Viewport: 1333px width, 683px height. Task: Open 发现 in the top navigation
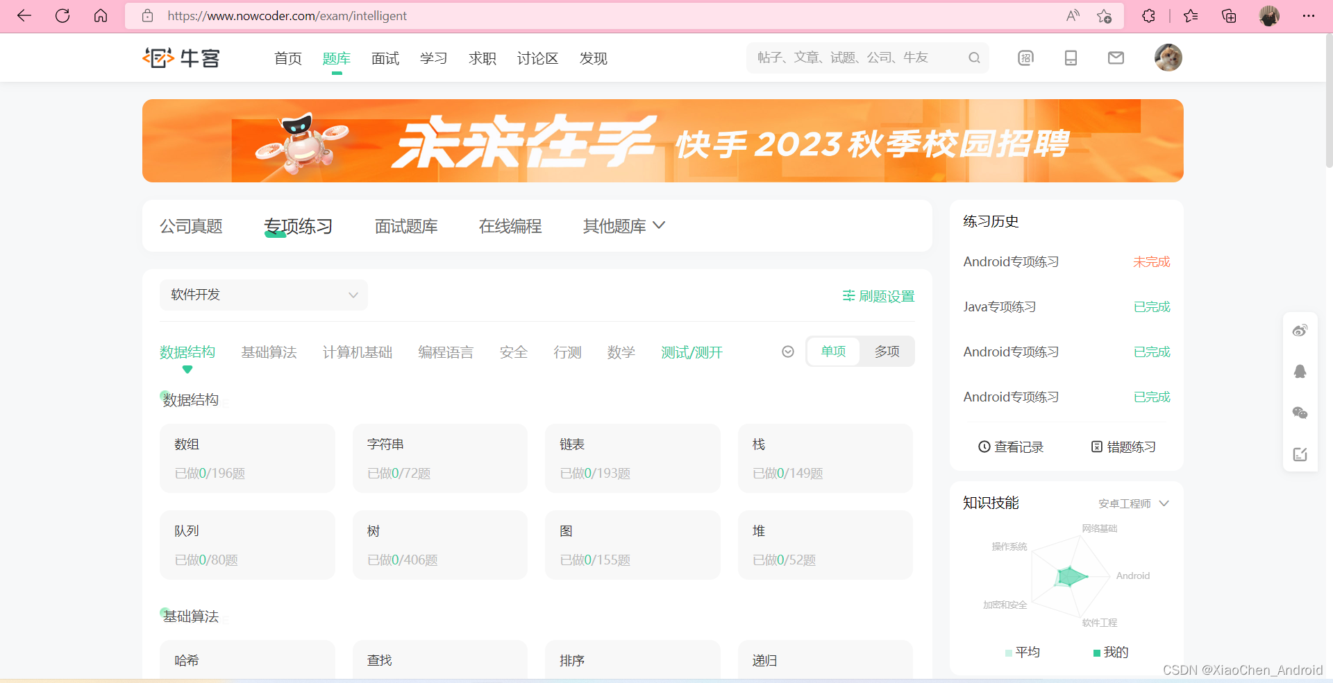pos(594,58)
